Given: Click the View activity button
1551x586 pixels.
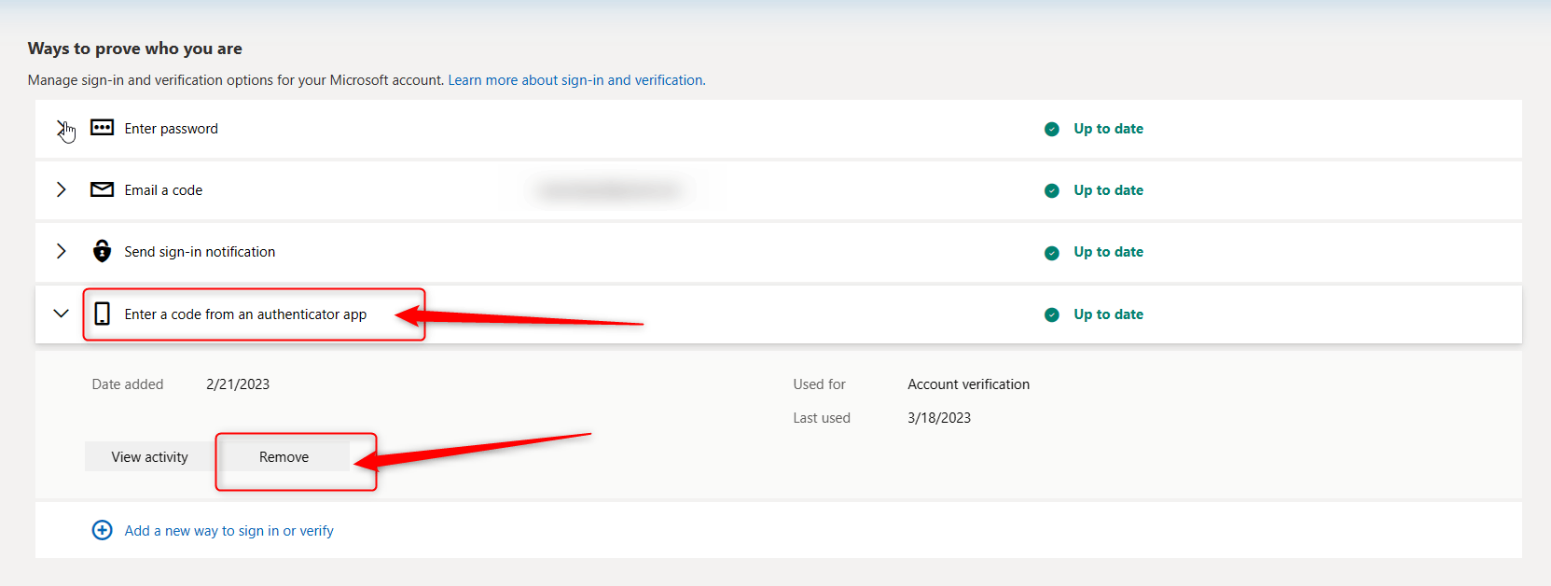Looking at the screenshot, I should (150, 456).
